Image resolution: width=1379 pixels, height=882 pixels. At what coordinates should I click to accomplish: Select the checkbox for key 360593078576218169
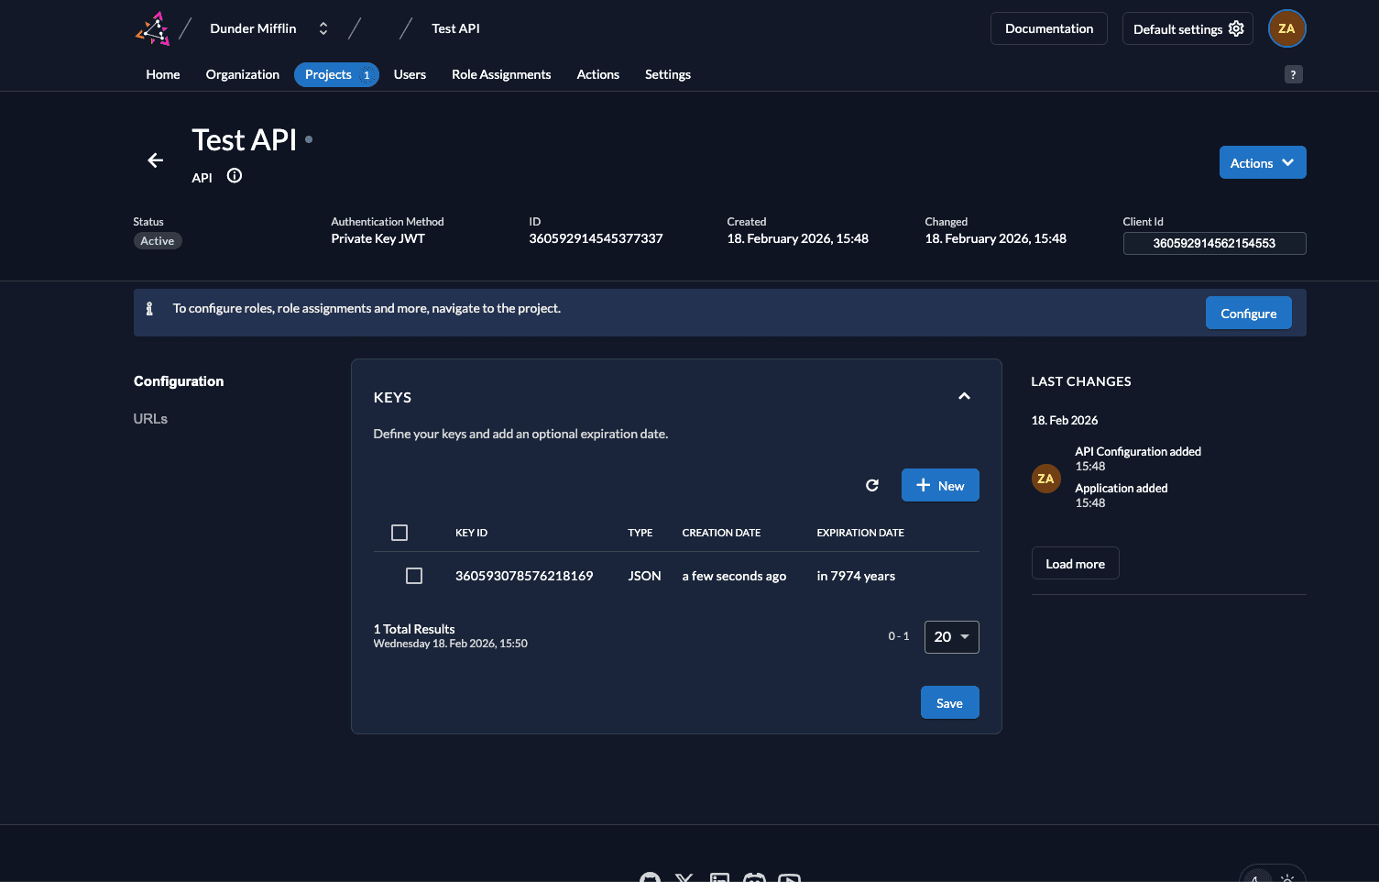[x=414, y=576]
